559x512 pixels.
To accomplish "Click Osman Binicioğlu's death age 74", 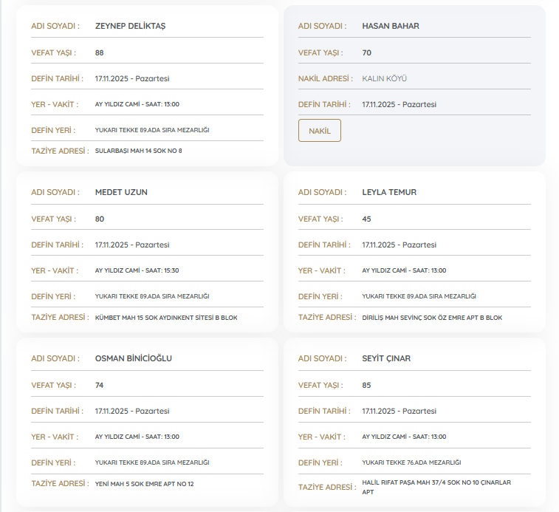I will (x=100, y=385).
